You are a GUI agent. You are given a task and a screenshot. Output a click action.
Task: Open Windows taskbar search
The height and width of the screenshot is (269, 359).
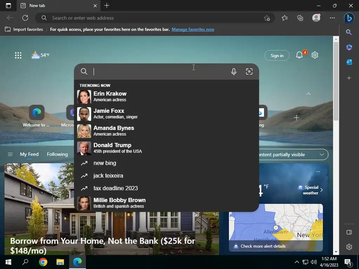[25, 262]
